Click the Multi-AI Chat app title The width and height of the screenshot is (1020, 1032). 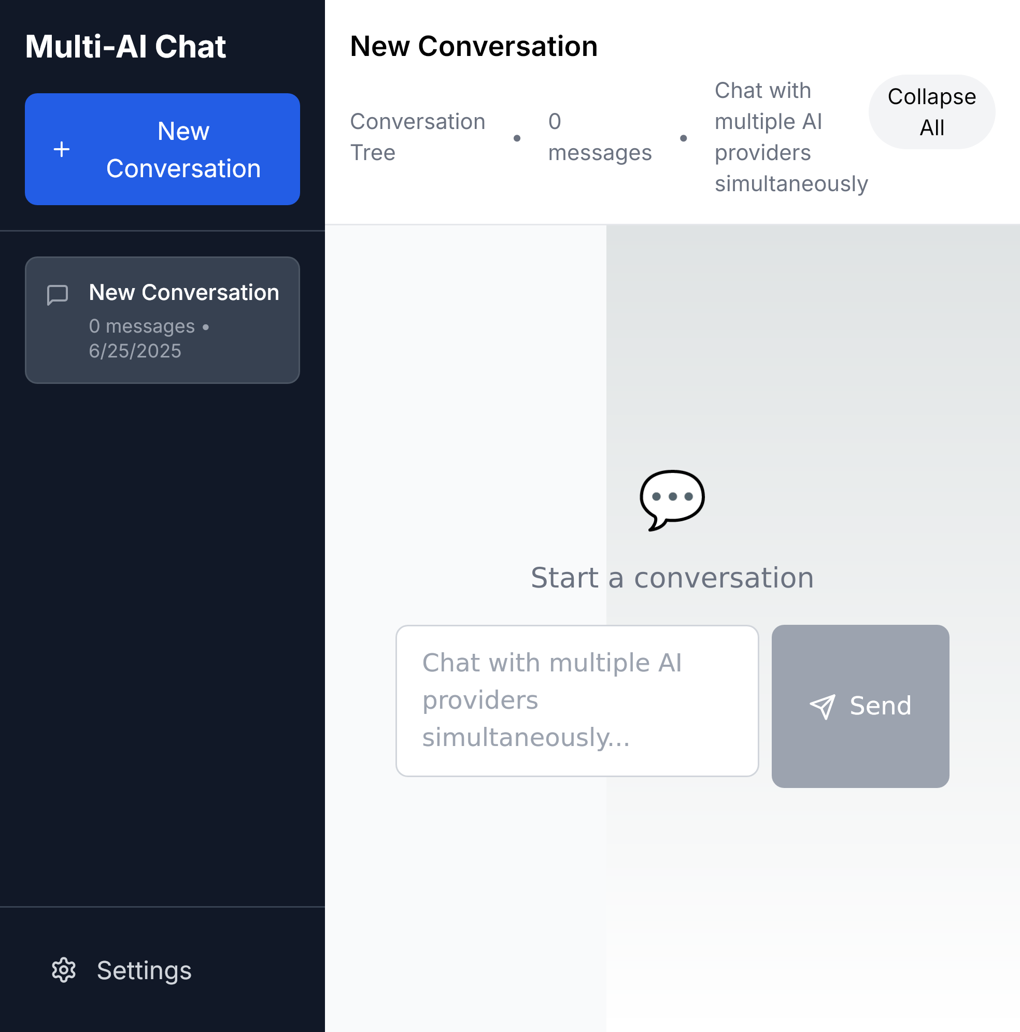[125, 47]
